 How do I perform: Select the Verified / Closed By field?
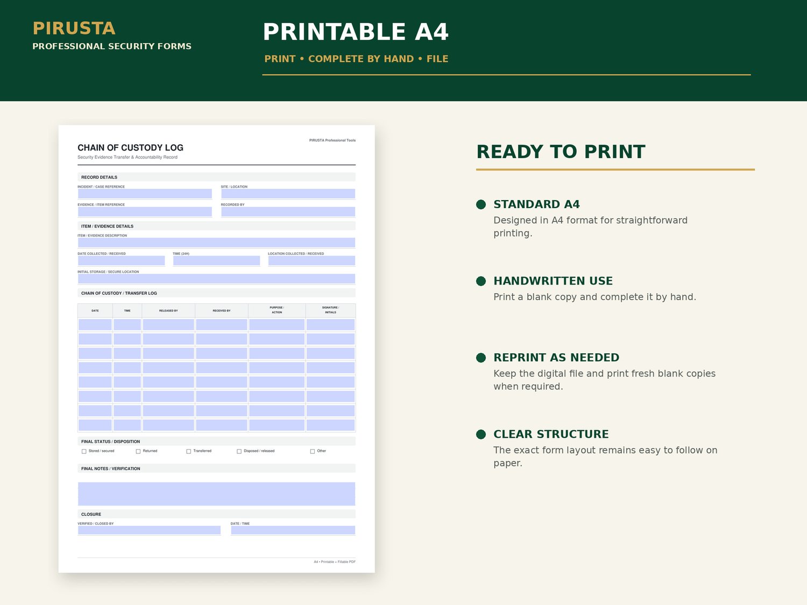(x=149, y=530)
